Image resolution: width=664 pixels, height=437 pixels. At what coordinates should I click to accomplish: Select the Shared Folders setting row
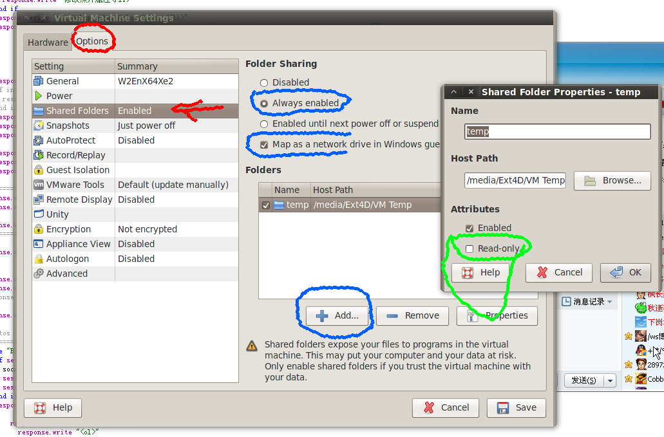click(x=135, y=111)
